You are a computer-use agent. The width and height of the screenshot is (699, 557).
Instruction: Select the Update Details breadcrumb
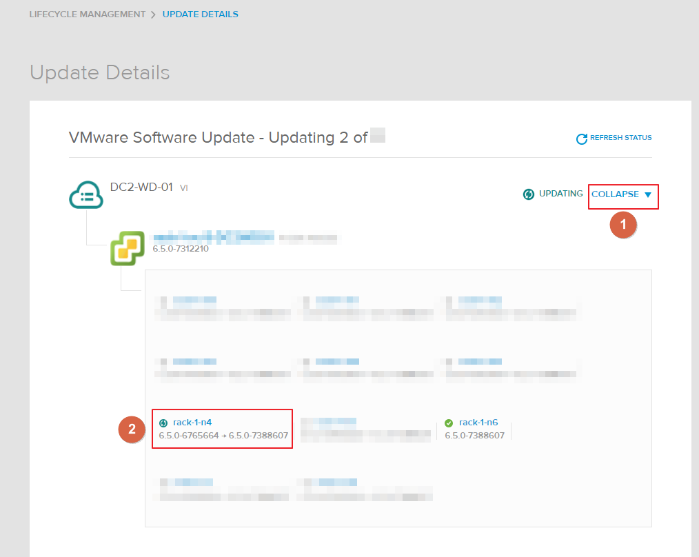pyautogui.click(x=200, y=14)
